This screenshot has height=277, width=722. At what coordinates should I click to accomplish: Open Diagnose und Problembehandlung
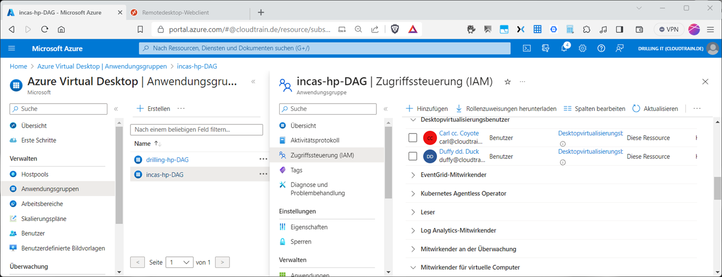pyautogui.click(x=318, y=189)
